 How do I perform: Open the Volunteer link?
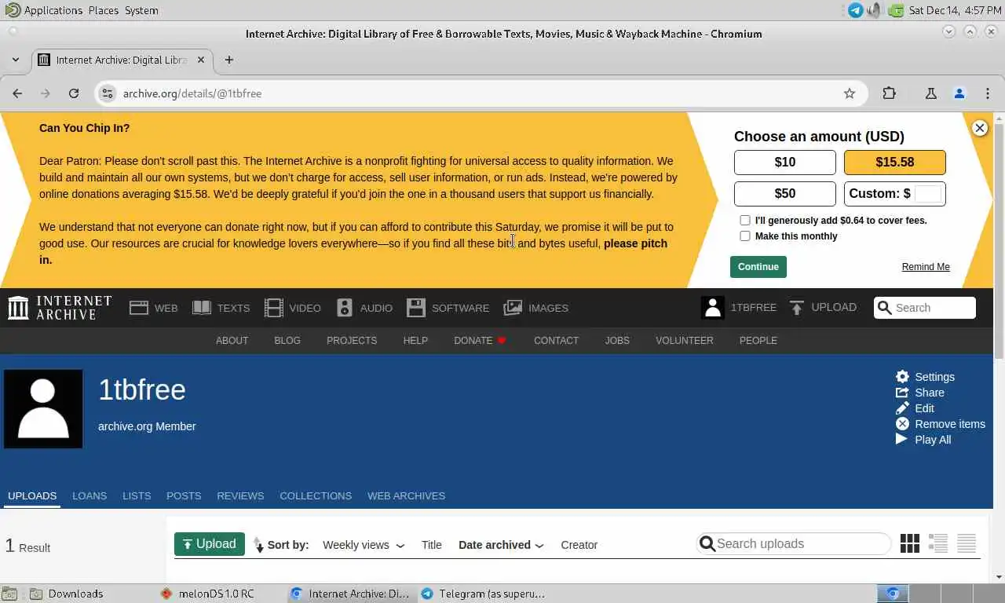pos(685,341)
